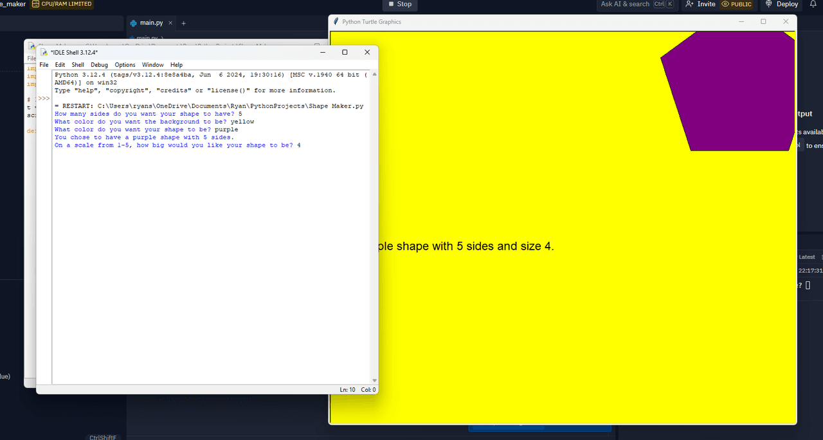The width and height of the screenshot is (823, 440).
Task: Open the Shell menu in IDLE
Action: (x=78, y=65)
